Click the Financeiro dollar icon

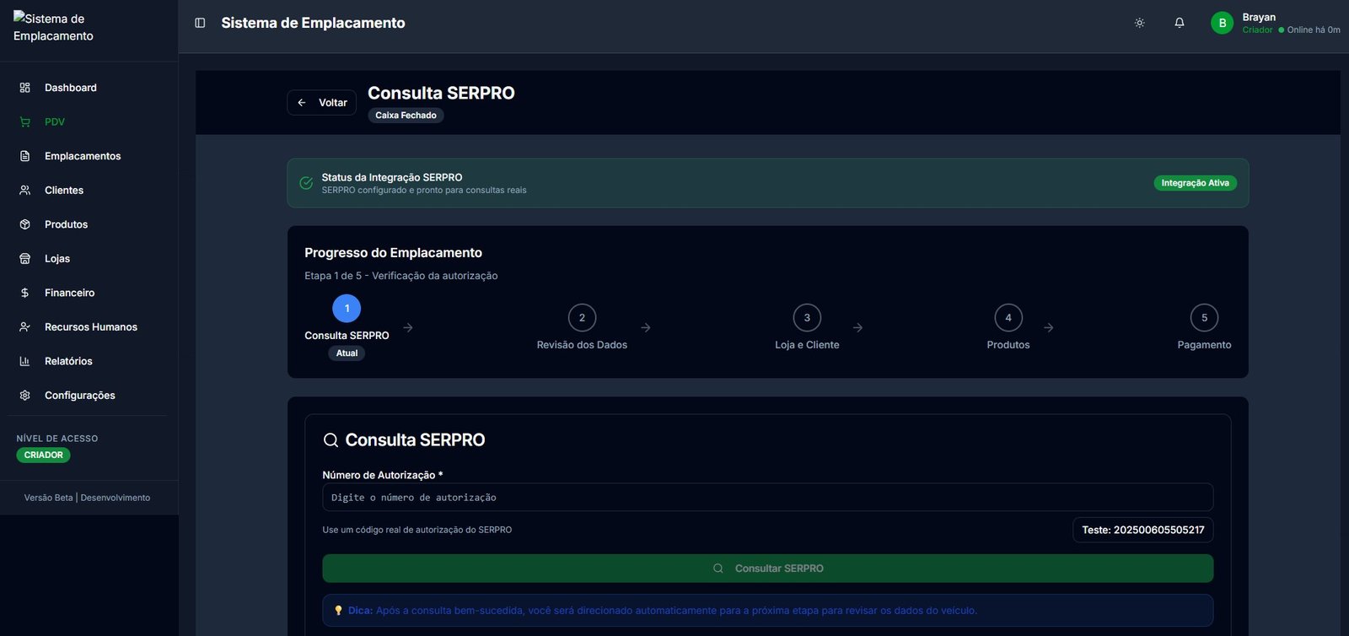click(x=25, y=293)
